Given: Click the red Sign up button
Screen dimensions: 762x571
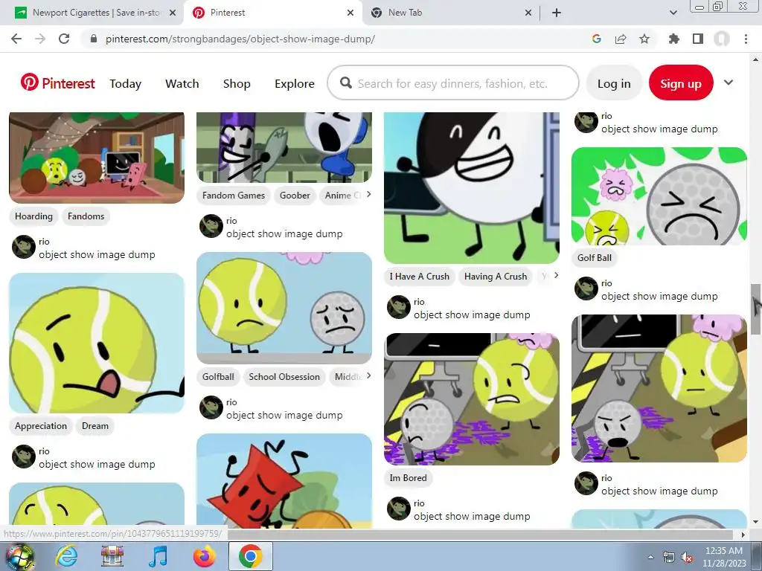Looking at the screenshot, I should pyautogui.click(x=681, y=83).
